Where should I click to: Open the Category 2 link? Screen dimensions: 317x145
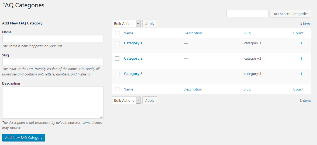(x=133, y=58)
